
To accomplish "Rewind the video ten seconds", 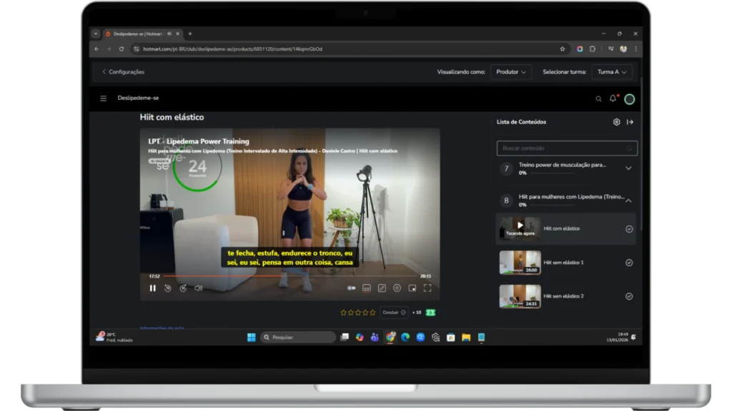I will coord(167,288).
